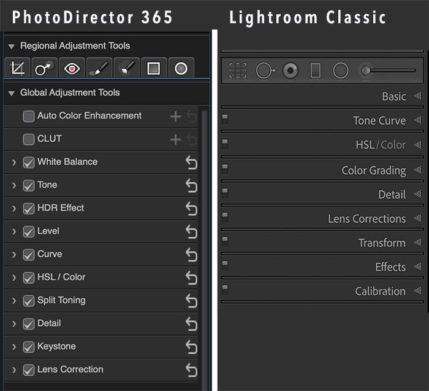This screenshot has height=391, width=429.
Task: Uncheck Split Toning checkbox
Action: (x=29, y=300)
